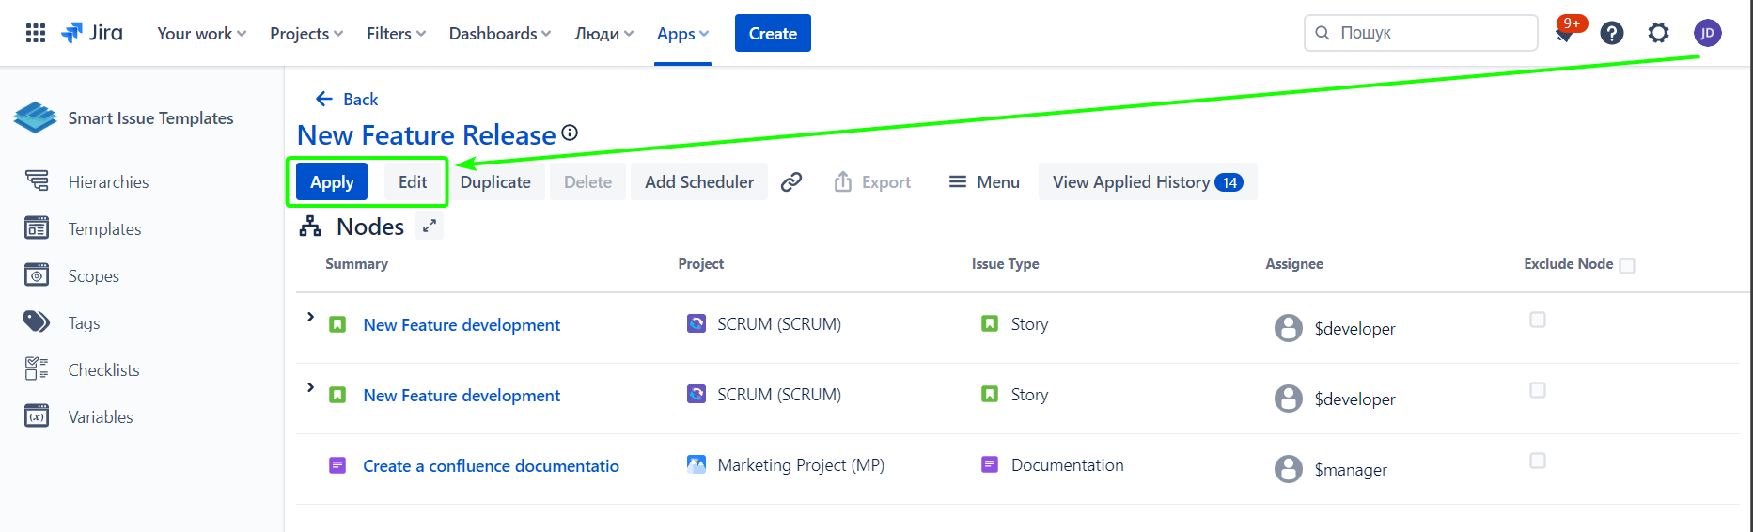Expand the second New Feature development node
Image resolution: width=1753 pixels, height=532 pixels.
tap(310, 388)
